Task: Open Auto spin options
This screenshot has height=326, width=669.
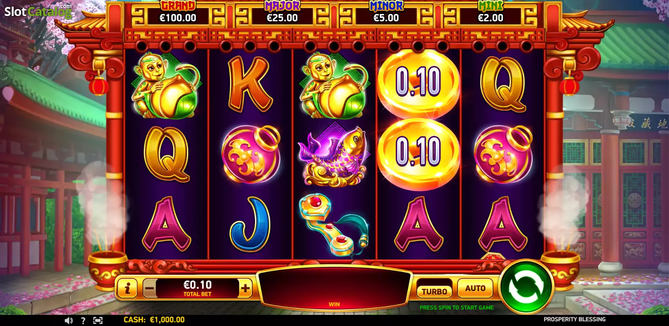Action: [x=475, y=288]
